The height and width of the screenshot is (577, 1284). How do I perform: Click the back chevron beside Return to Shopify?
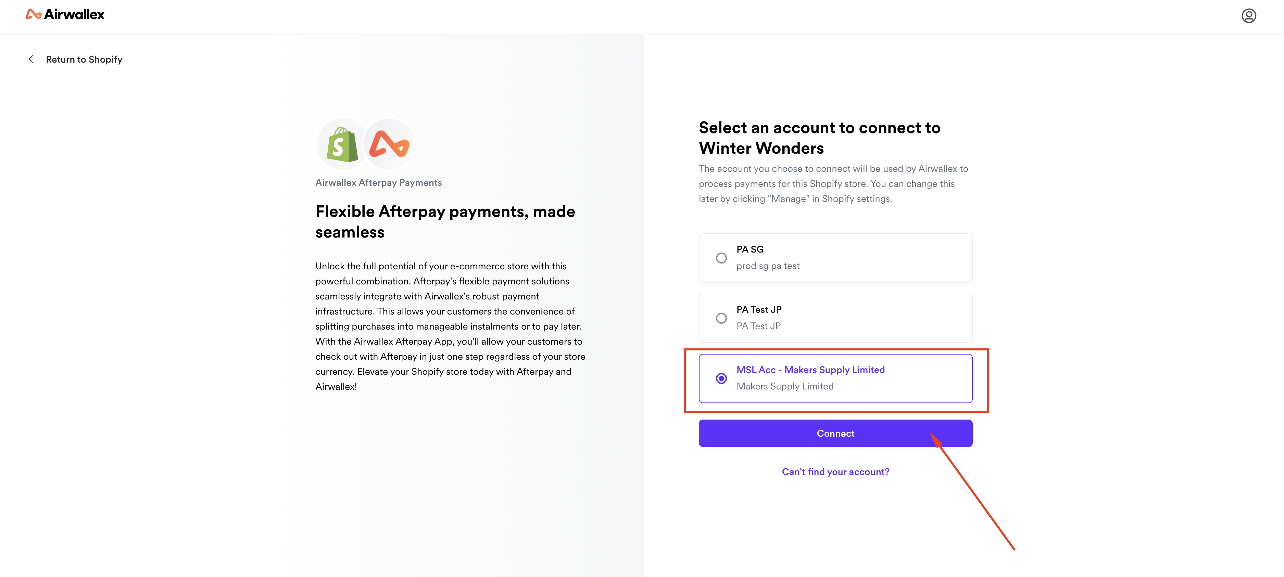(x=31, y=59)
